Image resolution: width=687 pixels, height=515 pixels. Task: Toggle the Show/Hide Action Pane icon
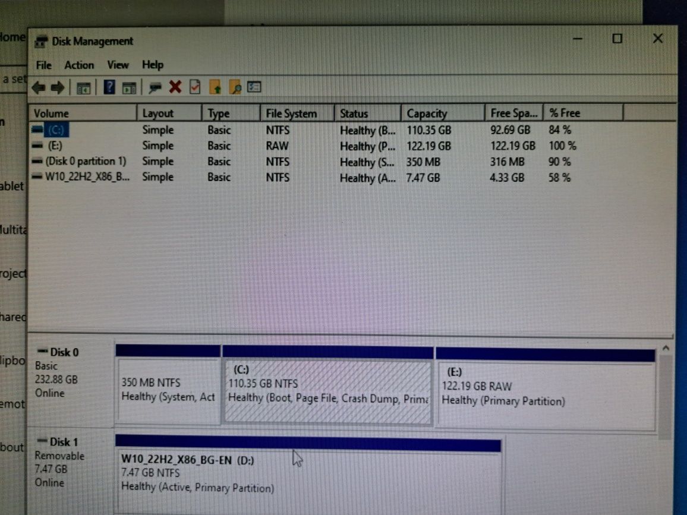point(129,87)
